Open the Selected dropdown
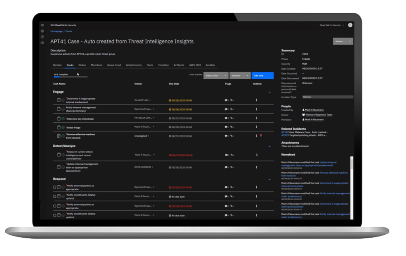Screen dimensions: 406x256 click(240, 76)
